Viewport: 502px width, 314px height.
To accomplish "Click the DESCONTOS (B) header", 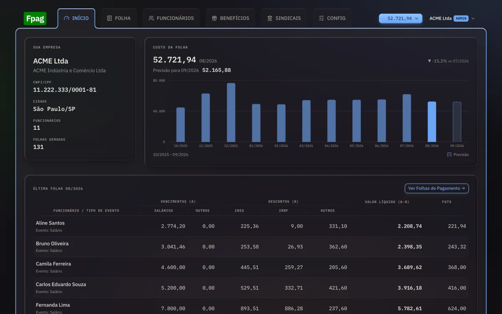I will [283, 202].
